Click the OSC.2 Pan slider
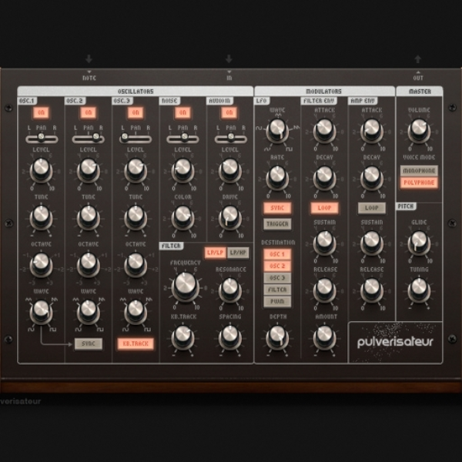 [x=89, y=137]
